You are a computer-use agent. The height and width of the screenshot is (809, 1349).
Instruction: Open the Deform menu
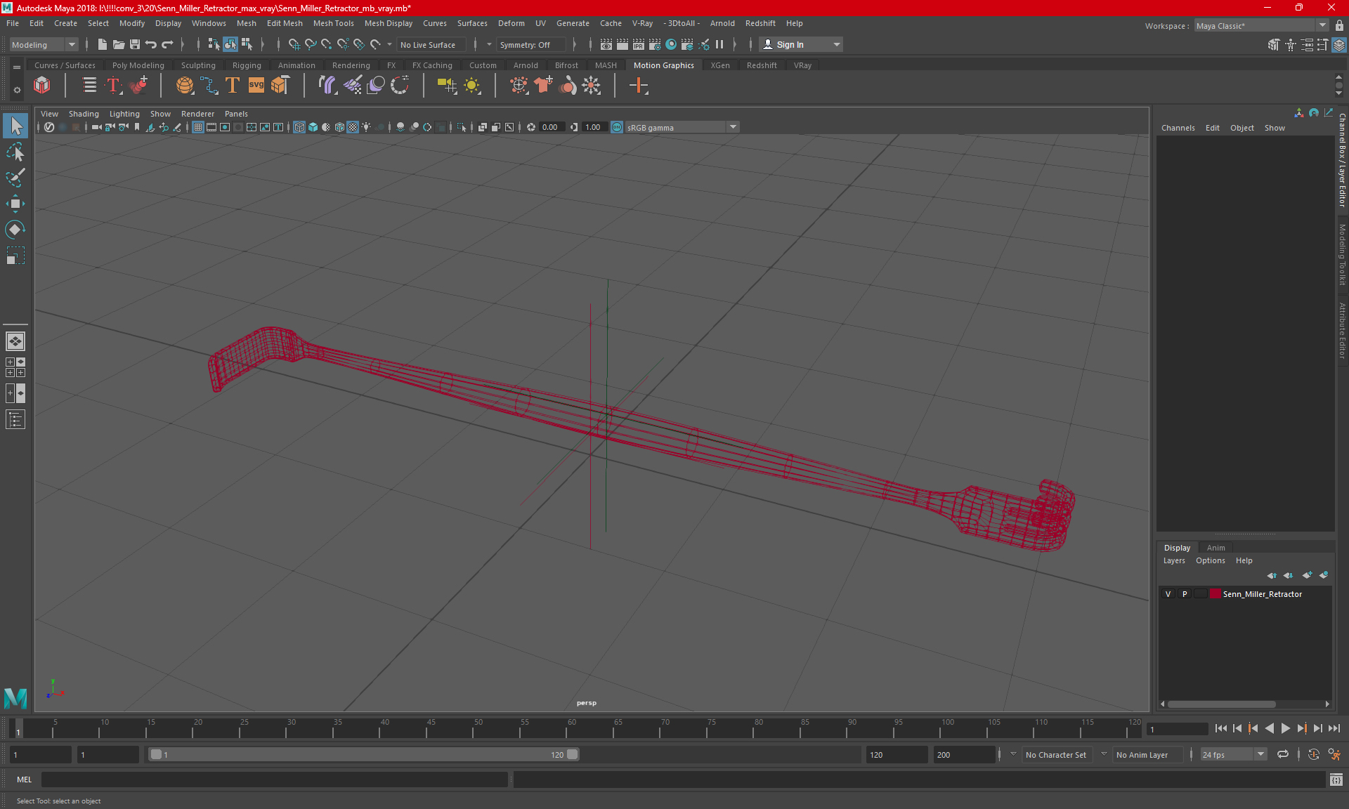[511, 23]
